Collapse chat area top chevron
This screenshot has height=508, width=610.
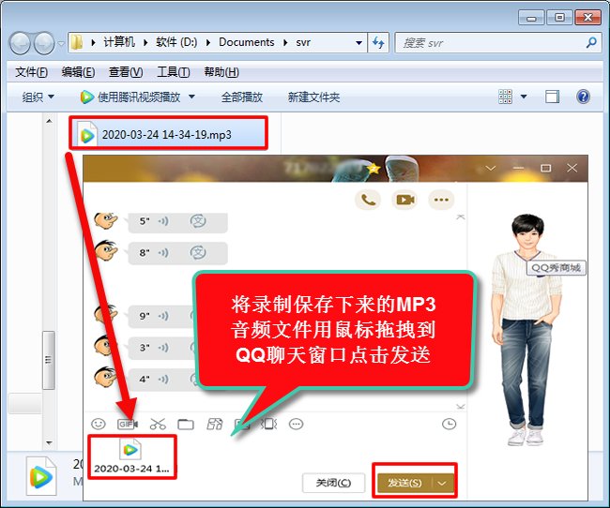tap(461, 217)
